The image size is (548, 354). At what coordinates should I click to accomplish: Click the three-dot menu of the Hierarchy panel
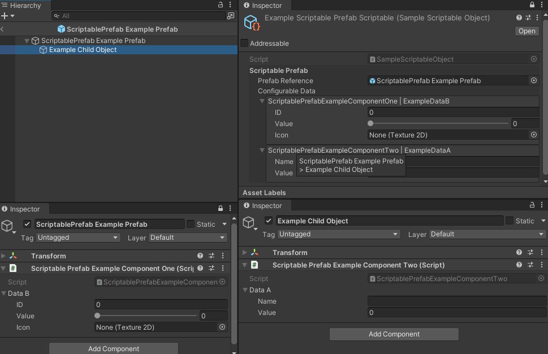pos(230,5)
